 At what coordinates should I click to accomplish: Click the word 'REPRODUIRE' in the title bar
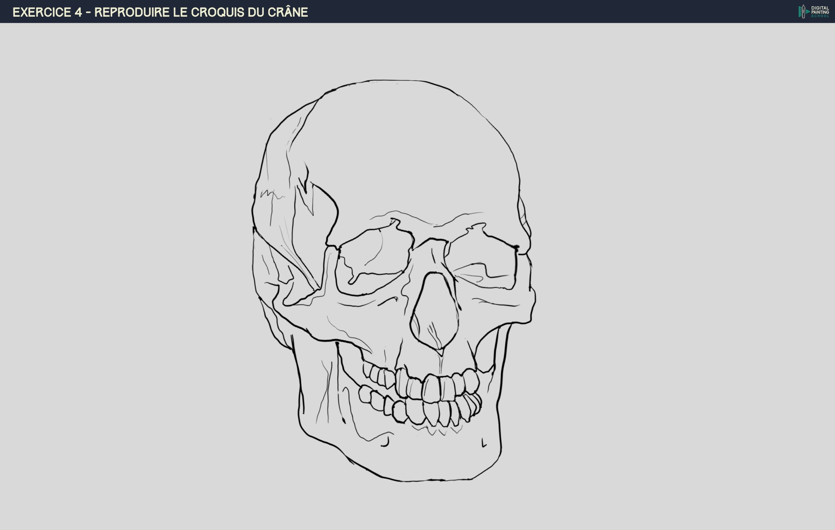(x=132, y=12)
